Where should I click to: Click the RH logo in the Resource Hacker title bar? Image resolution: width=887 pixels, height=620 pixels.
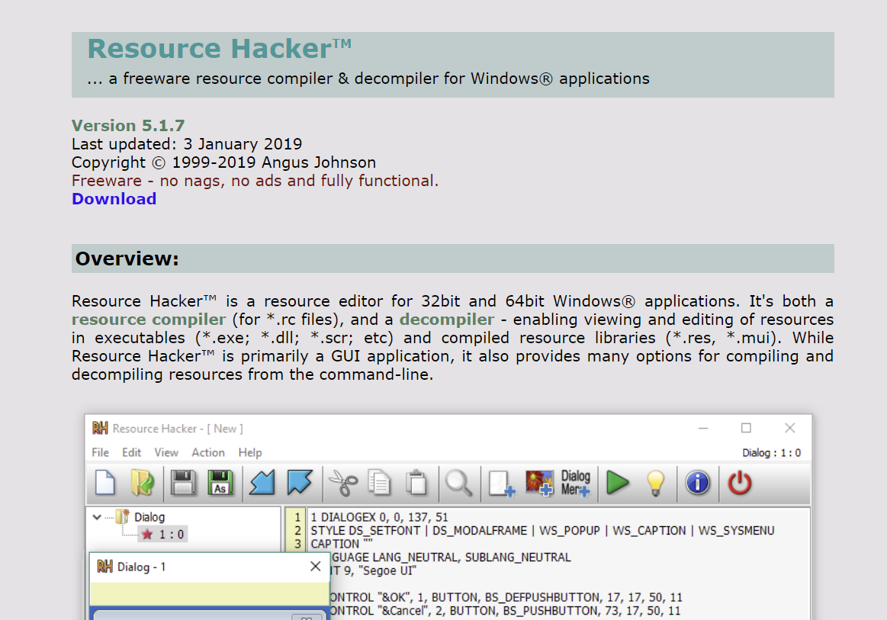pyautogui.click(x=100, y=429)
